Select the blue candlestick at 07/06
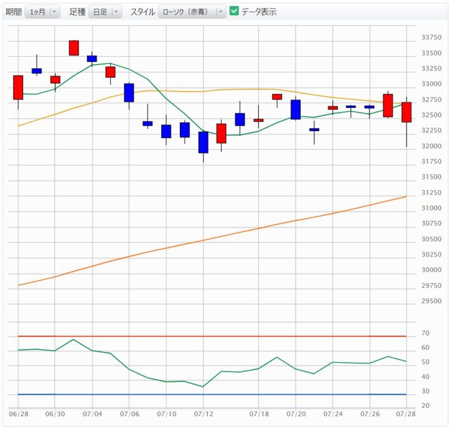This screenshot has width=454, height=432. click(x=129, y=93)
